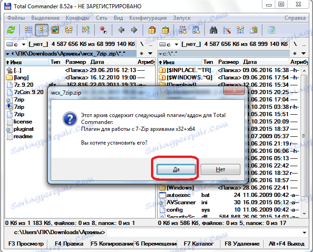The width and height of the screenshot is (313, 252).
Task: Select the AVScanner ini file
Action: pyautogui.click(x=181, y=202)
